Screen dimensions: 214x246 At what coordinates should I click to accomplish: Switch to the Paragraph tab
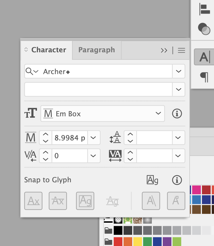coord(97,50)
